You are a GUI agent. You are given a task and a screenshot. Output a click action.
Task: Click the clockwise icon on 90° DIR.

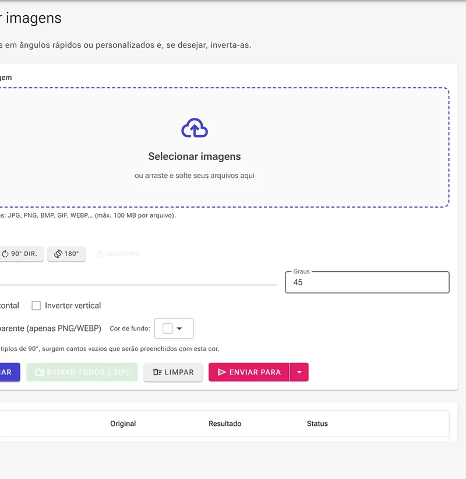click(5, 254)
